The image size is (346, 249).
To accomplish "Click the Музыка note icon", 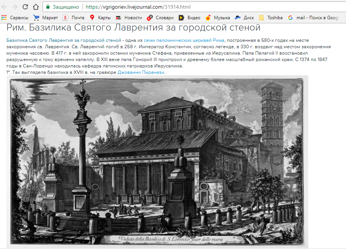I will click(208, 18).
